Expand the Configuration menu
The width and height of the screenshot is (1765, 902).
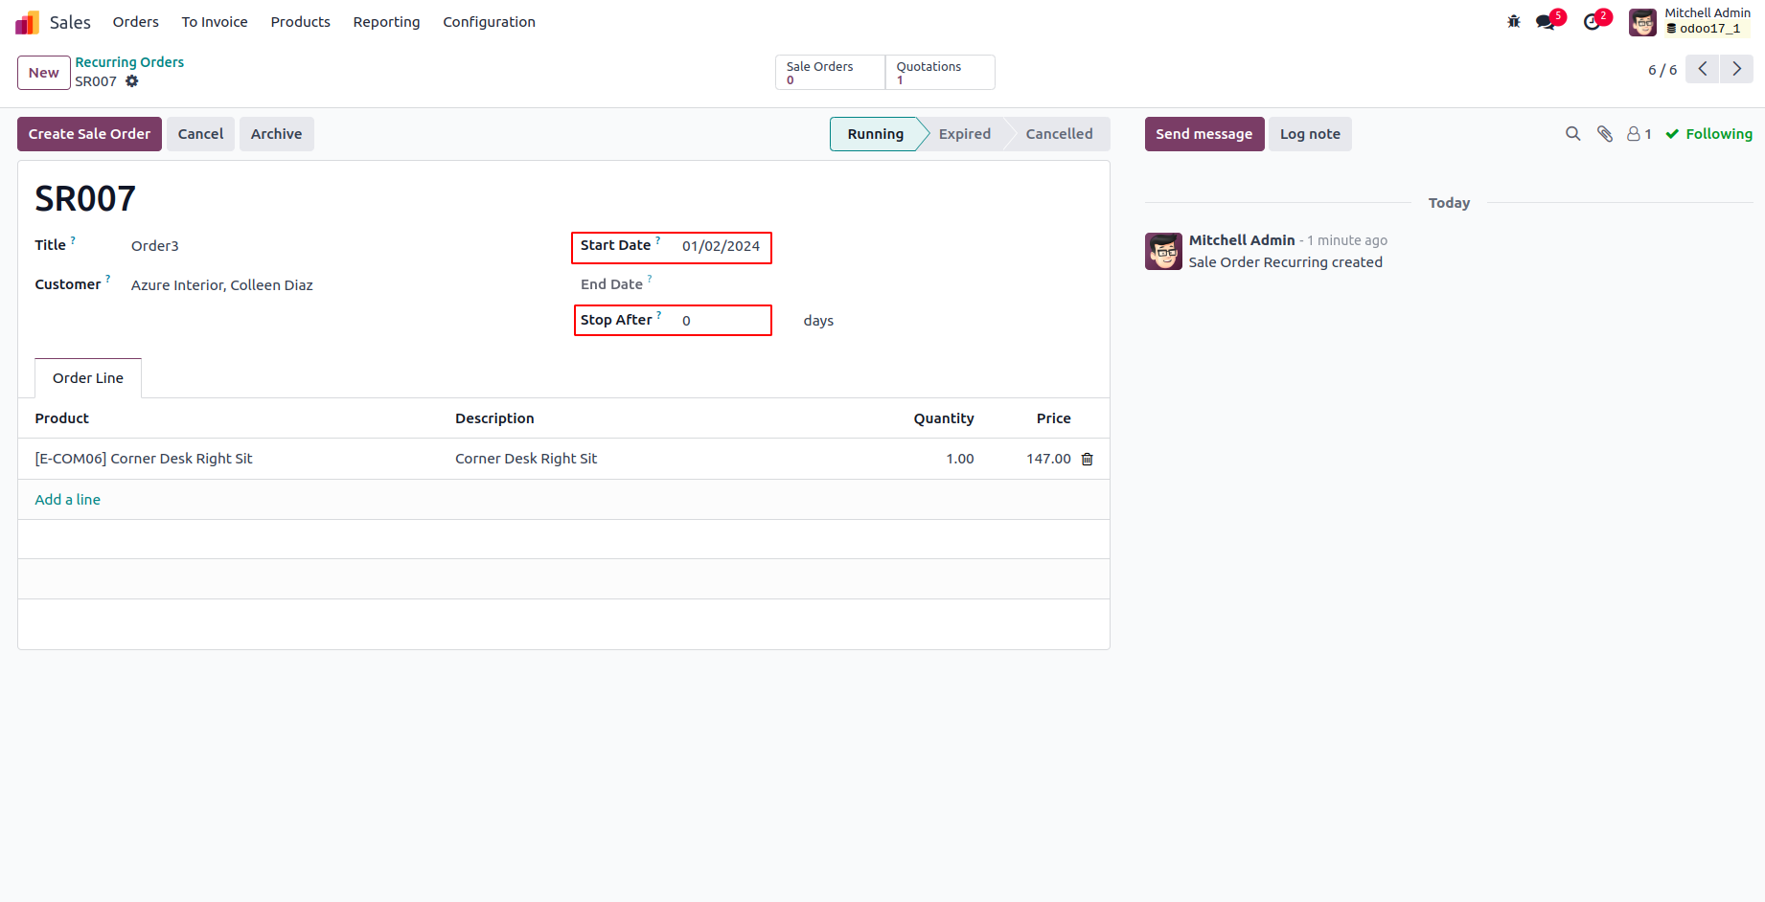click(x=489, y=22)
